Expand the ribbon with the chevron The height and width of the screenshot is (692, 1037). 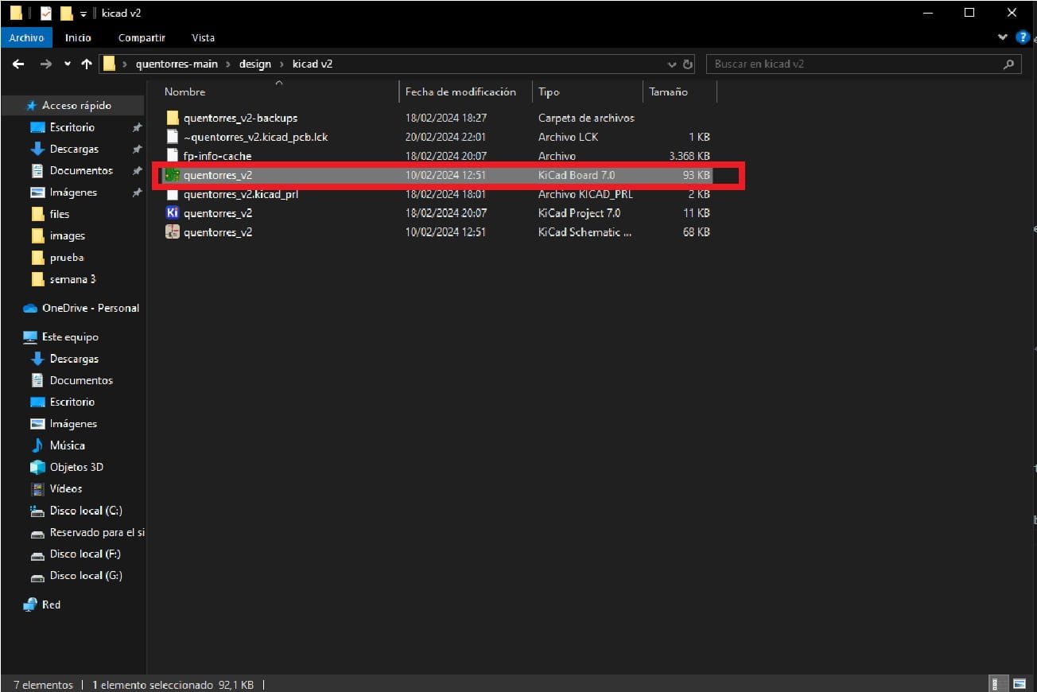point(1002,37)
